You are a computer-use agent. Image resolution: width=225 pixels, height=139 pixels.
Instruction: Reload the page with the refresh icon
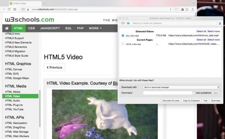coord(9,9)
